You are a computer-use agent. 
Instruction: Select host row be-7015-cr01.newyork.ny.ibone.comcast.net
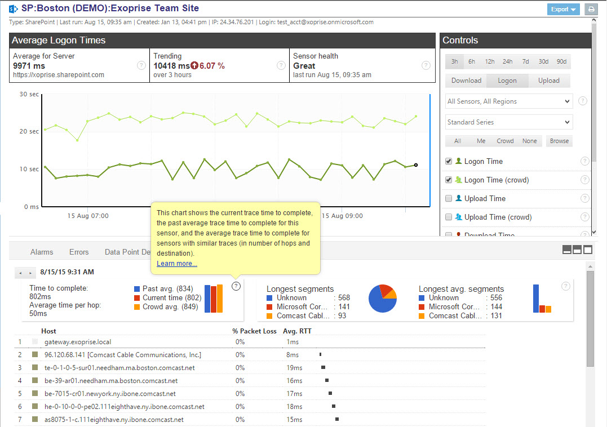coord(250,393)
